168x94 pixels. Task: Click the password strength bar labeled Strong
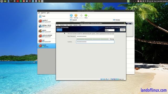click(x=92, y=39)
